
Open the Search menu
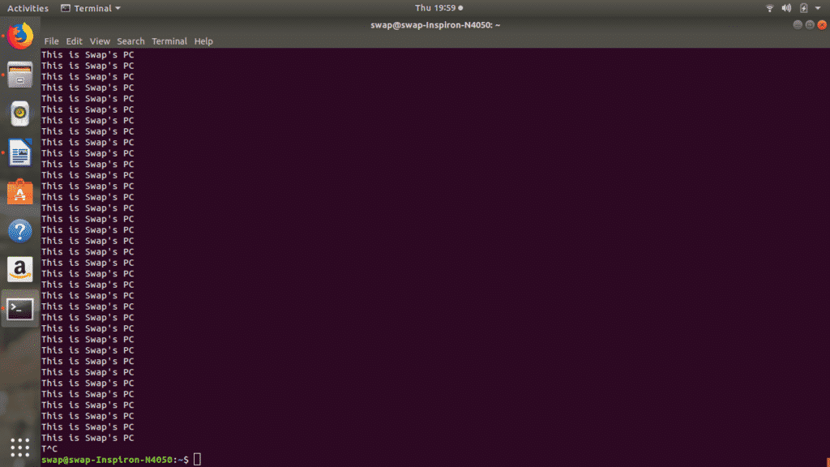click(x=130, y=41)
